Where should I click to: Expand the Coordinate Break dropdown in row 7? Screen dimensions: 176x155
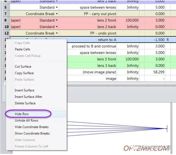57,14
